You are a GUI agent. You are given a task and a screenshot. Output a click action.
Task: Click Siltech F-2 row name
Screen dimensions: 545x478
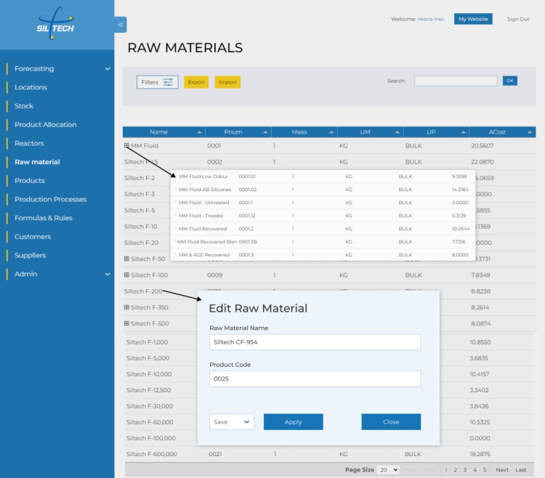pyautogui.click(x=140, y=178)
